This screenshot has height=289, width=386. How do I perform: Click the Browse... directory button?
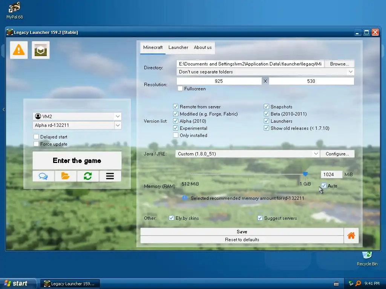pyautogui.click(x=340, y=64)
